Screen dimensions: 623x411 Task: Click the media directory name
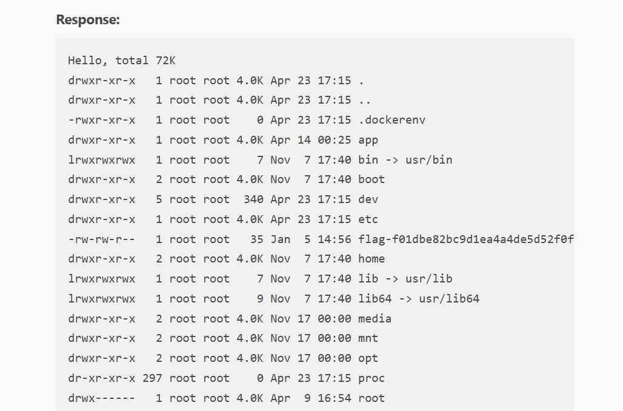click(x=375, y=318)
